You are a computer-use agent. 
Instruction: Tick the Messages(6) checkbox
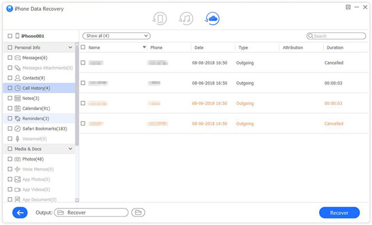click(10, 58)
